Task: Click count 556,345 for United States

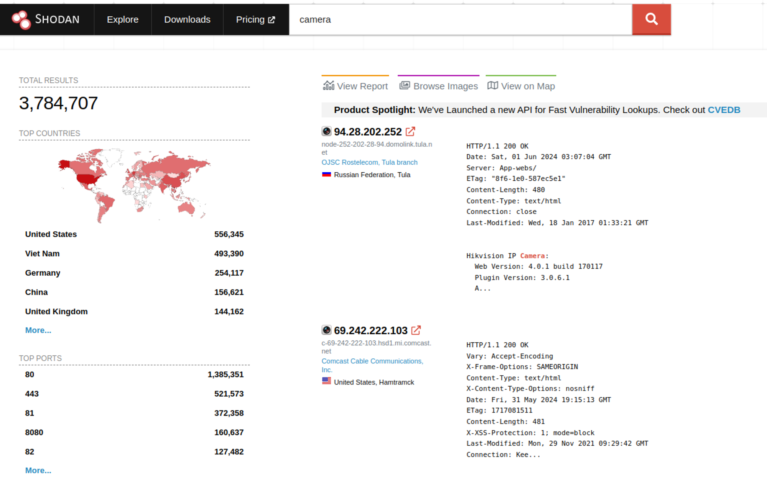Action: tap(229, 234)
